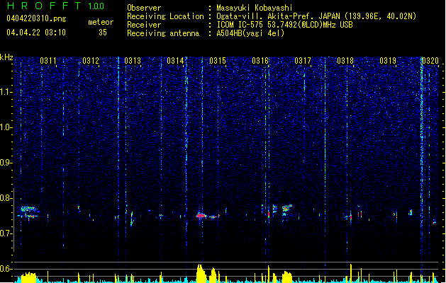The image size is (446, 283).
Task: Click the 0314 time marker
Action: (175, 61)
